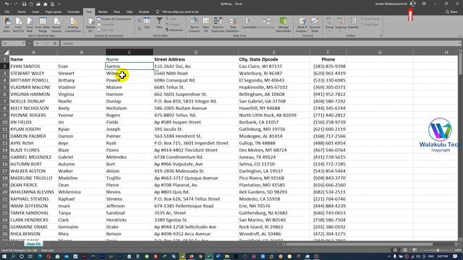Switch to the View tab
This screenshot has height=260, width=463.
click(116, 12)
